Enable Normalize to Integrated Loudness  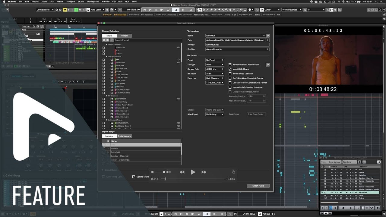(x=230, y=87)
